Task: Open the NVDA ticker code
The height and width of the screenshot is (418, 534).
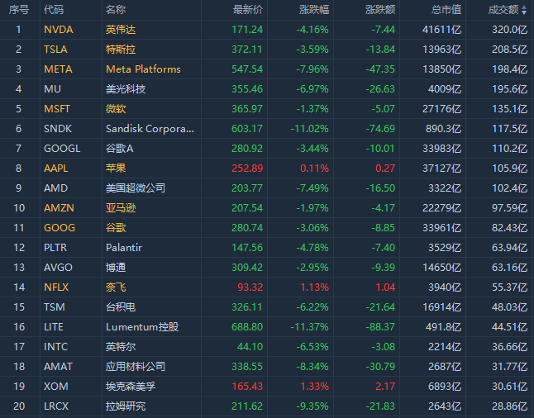Action: (x=58, y=29)
